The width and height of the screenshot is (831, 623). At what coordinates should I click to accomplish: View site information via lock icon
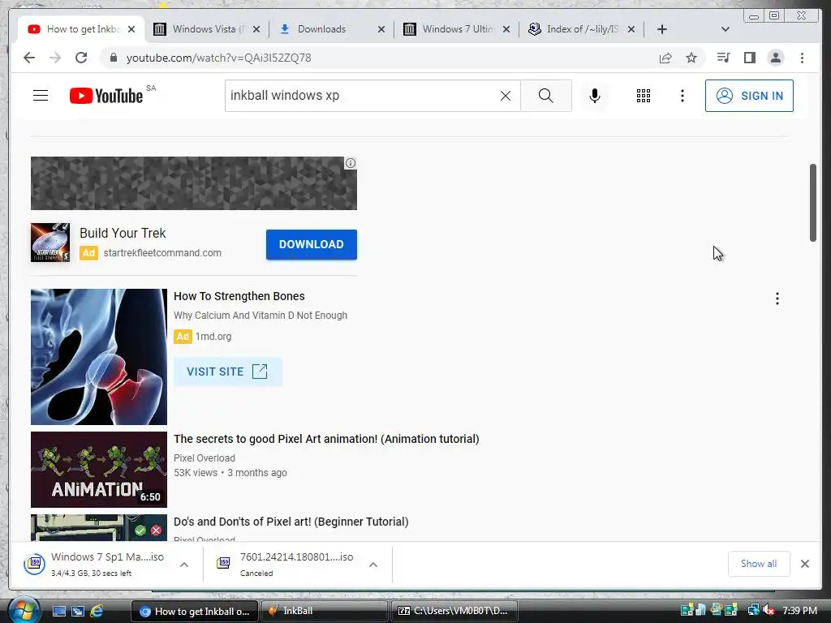click(113, 58)
